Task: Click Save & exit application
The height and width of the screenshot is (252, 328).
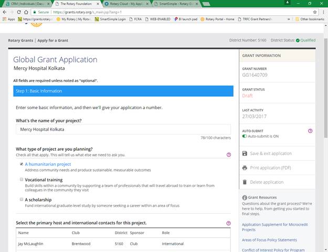Action: [x=271, y=153]
